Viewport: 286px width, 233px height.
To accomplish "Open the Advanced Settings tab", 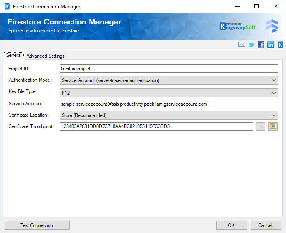I will tap(46, 56).
